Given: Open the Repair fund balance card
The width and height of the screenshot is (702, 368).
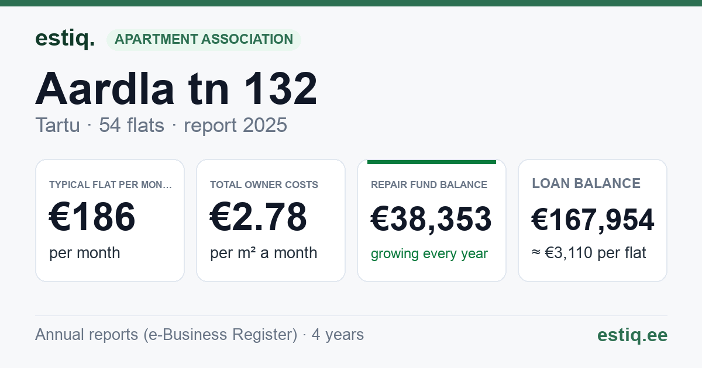Looking at the screenshot, I should [432, 220].
